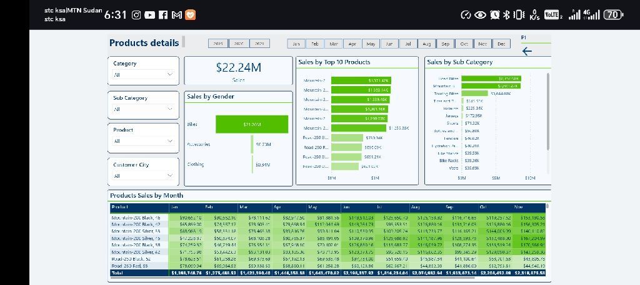Toggle the Jan month slicer button
The height and width of the screenshot is (285, 640).
(x=296, y=44)
